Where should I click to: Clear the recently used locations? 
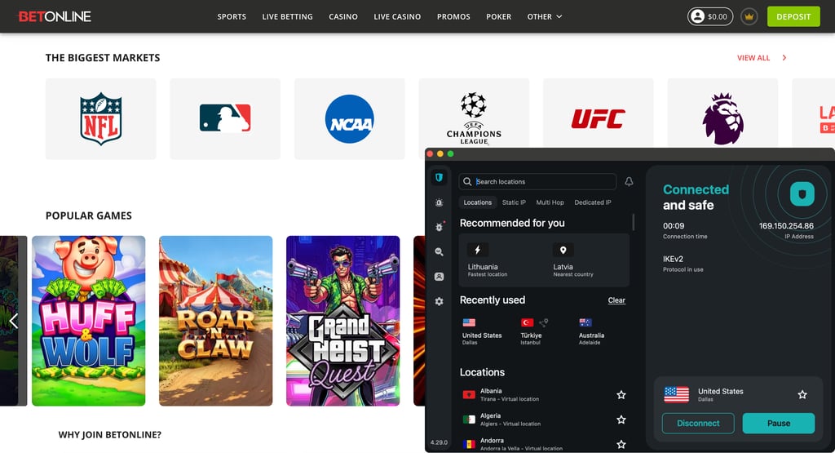[x=616, y=300]
